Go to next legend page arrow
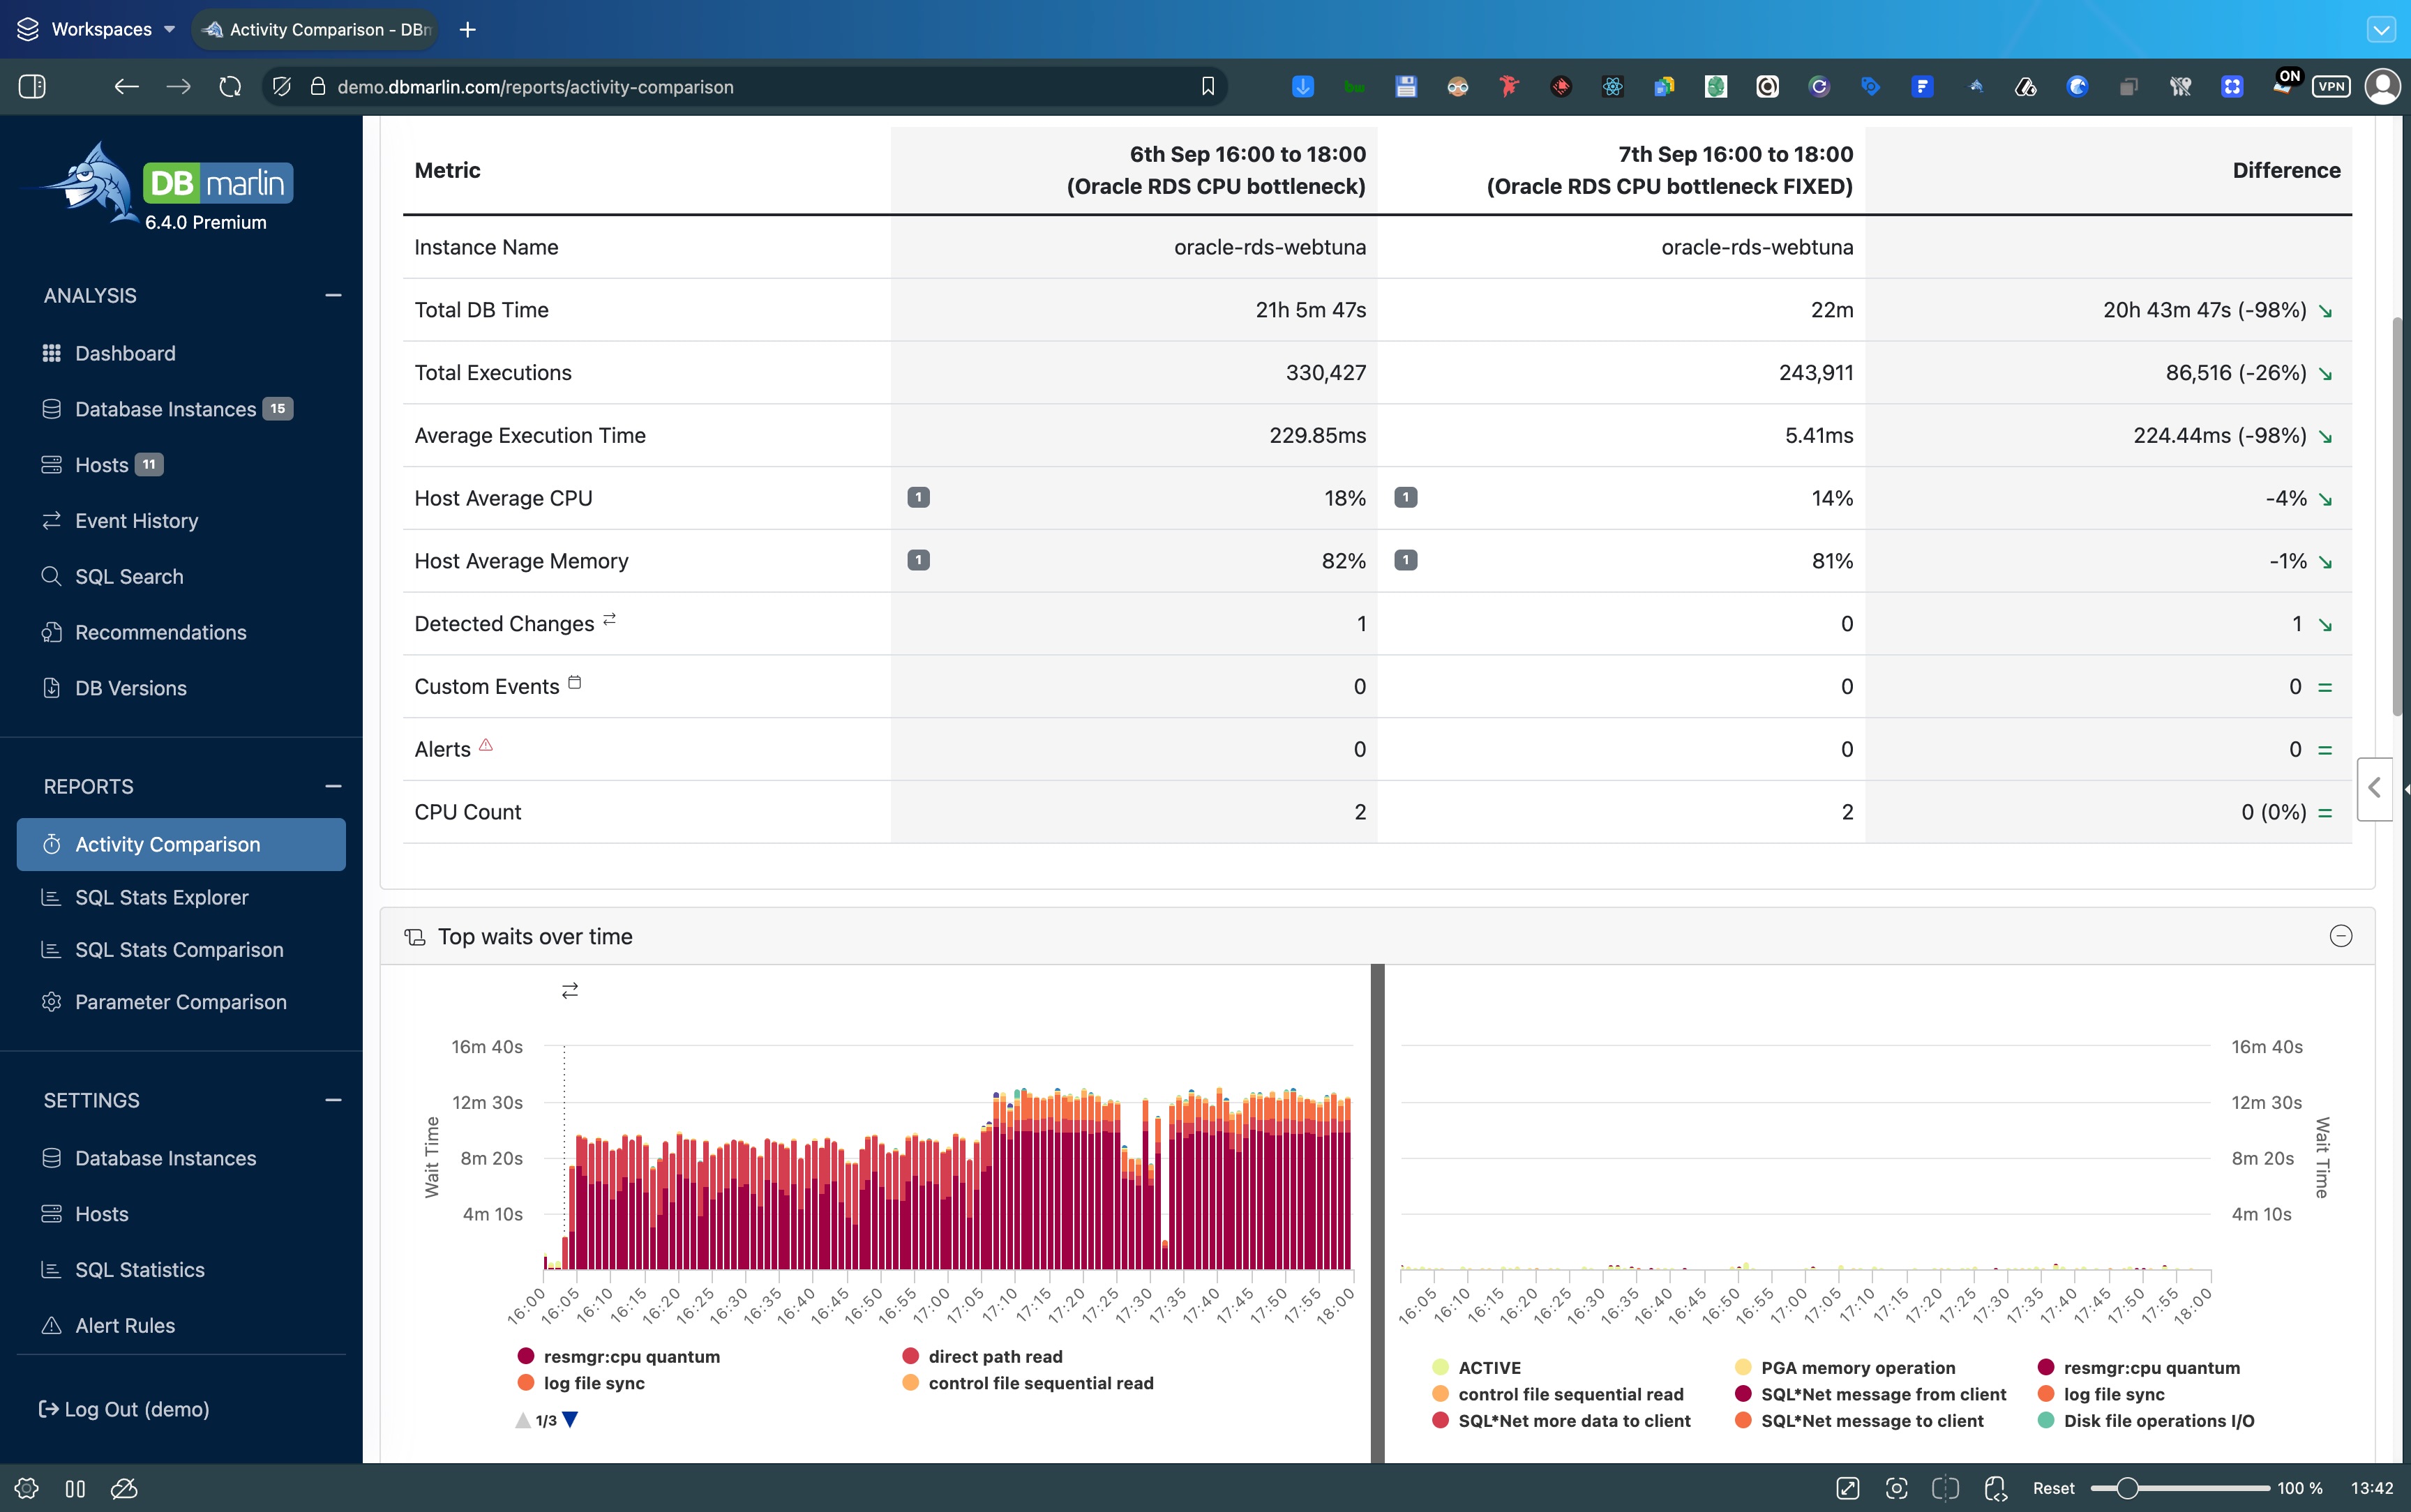Image resolution: width=2411 pixels, height=1512 pixels. (x=570, y=1420)
